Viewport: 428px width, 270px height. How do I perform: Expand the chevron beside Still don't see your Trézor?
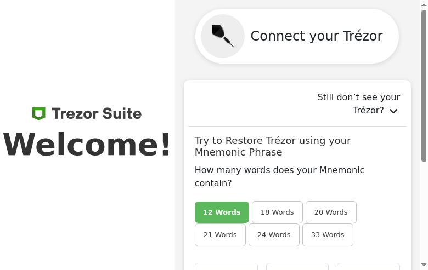point(393,111)
